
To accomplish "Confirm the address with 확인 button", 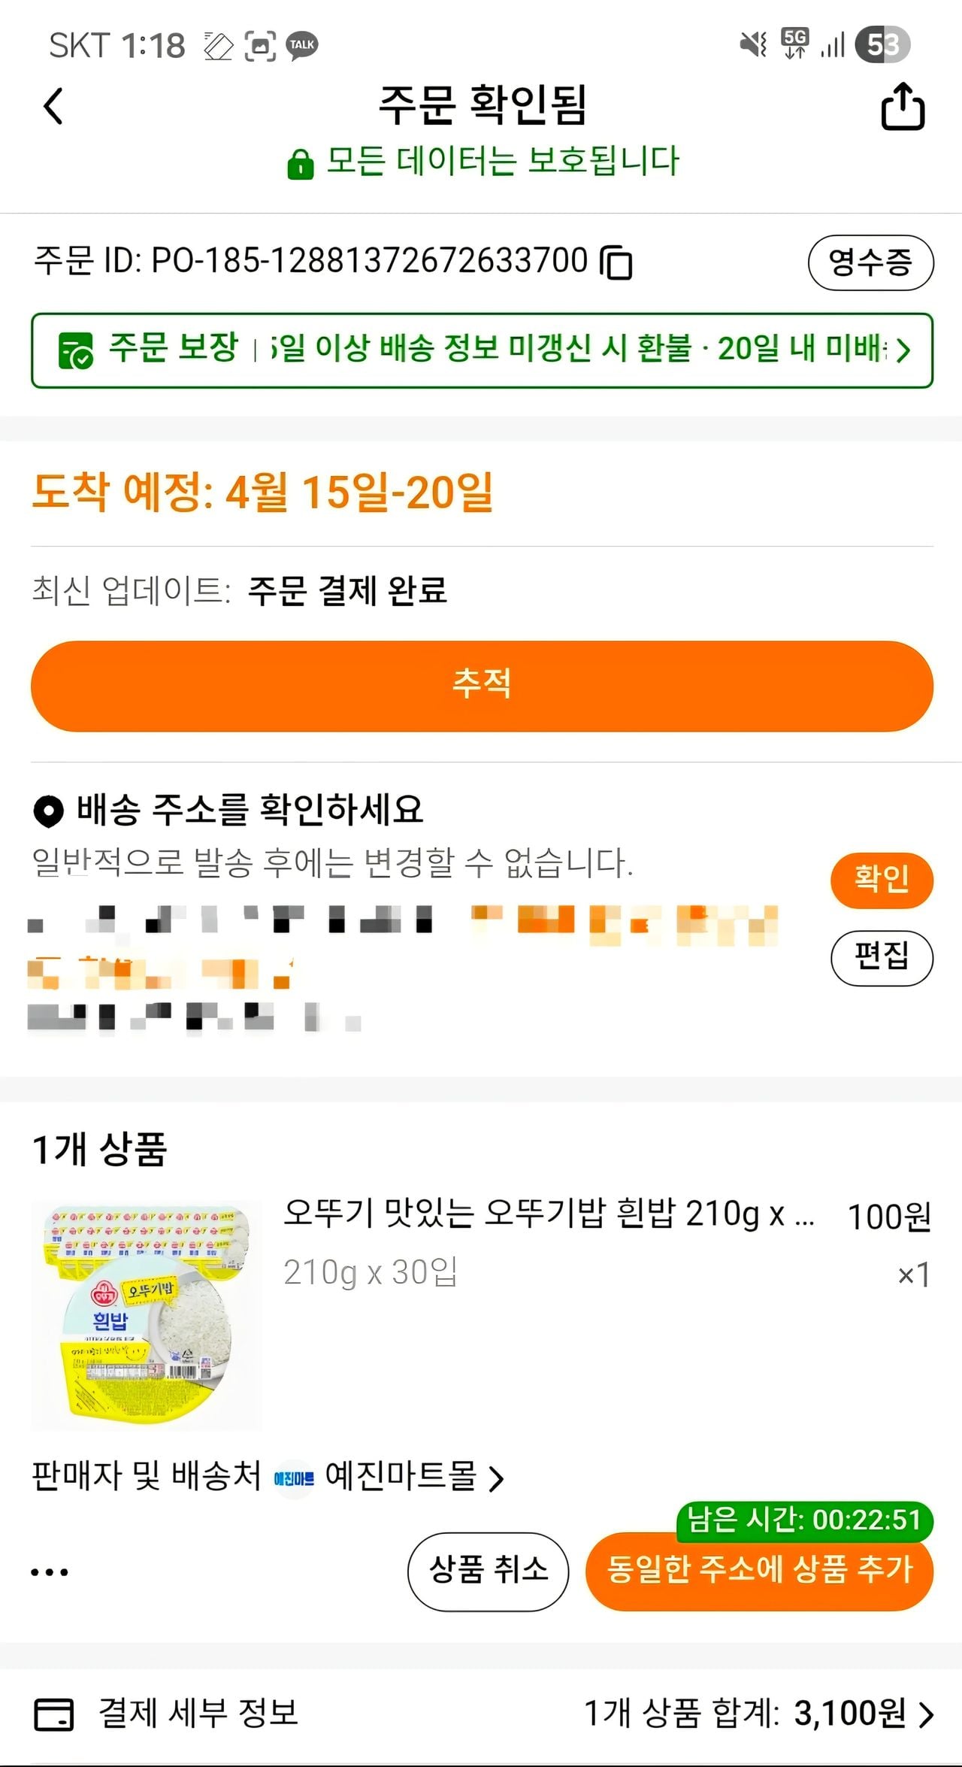I will [x=882, y=880].
